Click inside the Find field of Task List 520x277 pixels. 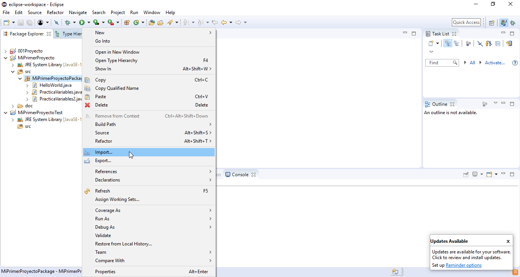440,62
